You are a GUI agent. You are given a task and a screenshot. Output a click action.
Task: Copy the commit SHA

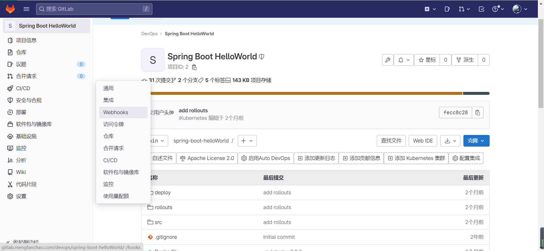(x=478, y=113)
